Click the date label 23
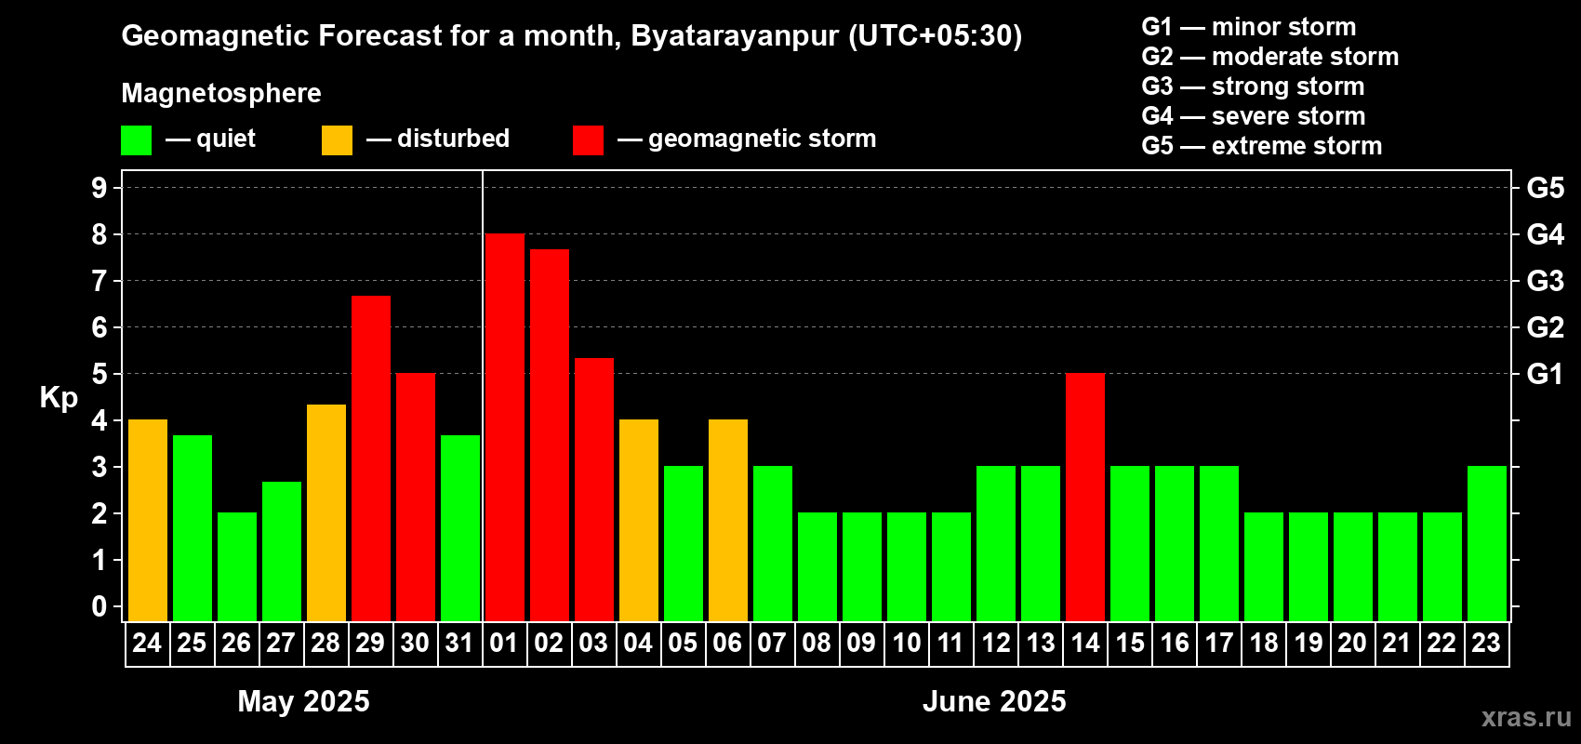The image size is (1581, 744). pos(1486,643)
